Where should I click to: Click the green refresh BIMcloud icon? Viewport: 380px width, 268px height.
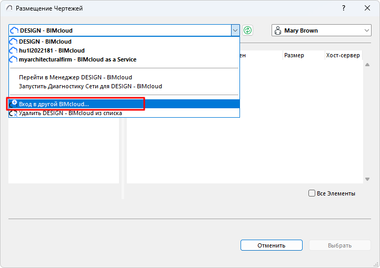tap(248, 30)
